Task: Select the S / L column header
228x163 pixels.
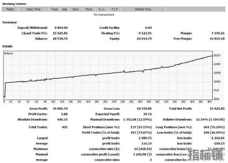Action: pos(102,9)
